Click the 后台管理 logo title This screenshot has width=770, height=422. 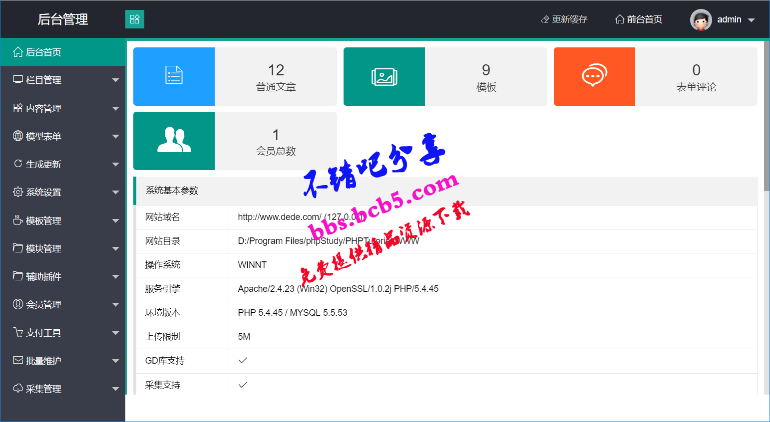coord(63,19)
